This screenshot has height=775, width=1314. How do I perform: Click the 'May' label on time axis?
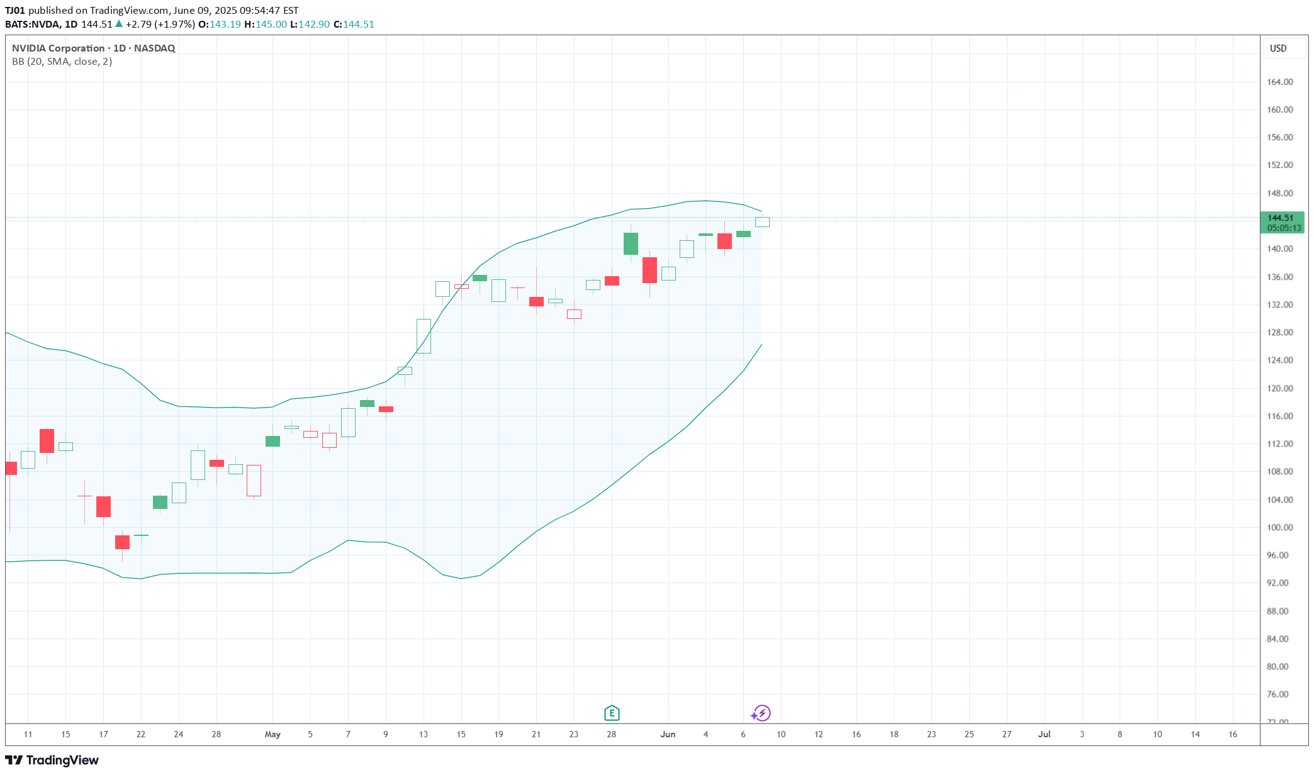[272, 734]
